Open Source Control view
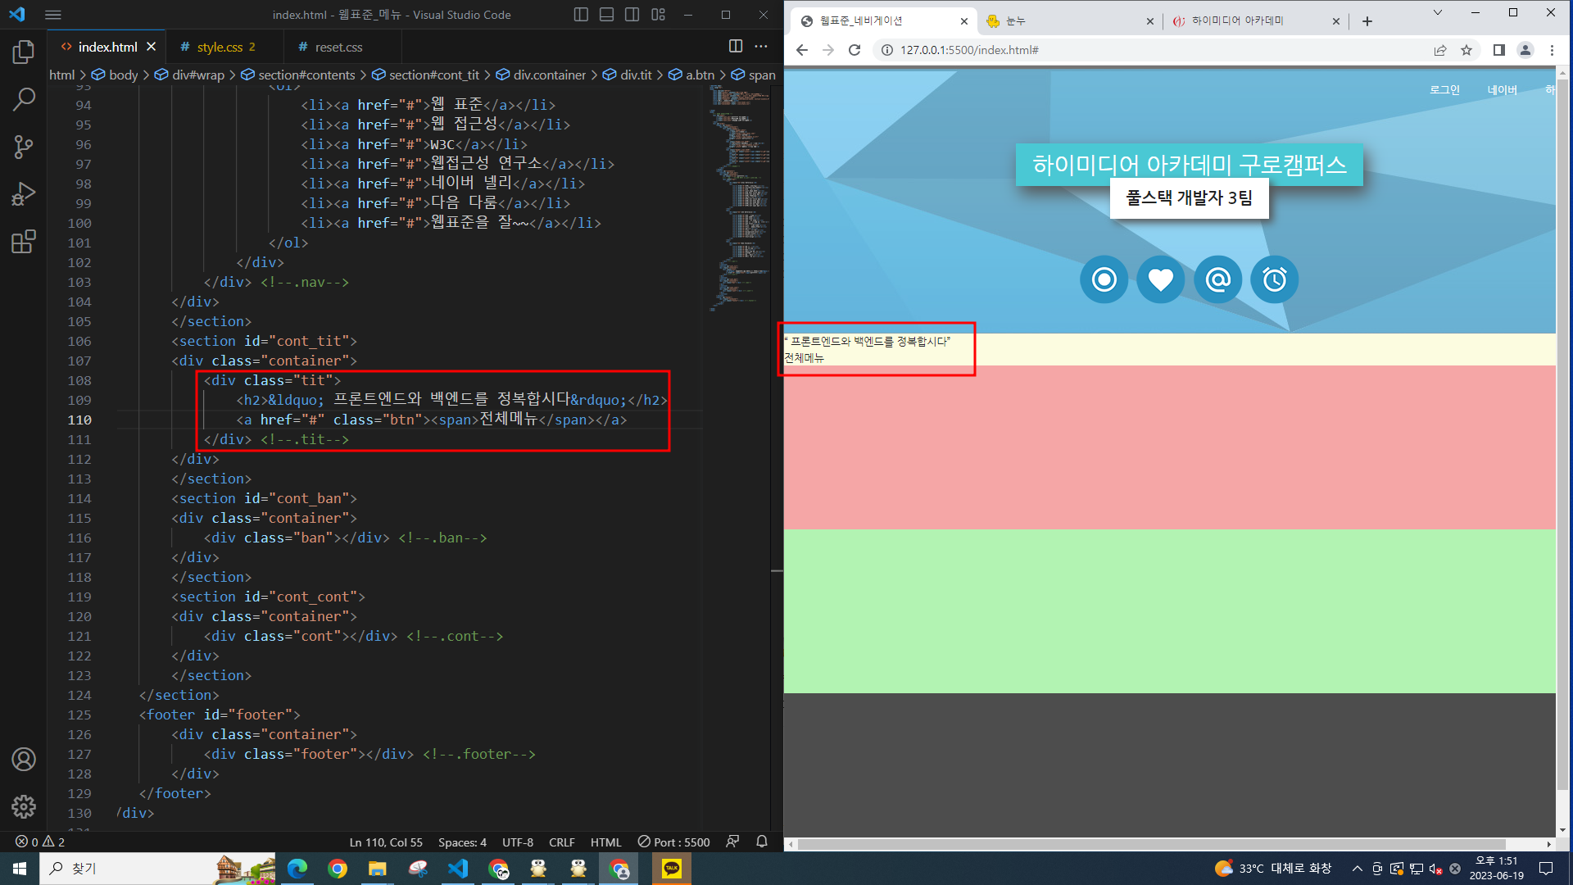 [24, 147]
